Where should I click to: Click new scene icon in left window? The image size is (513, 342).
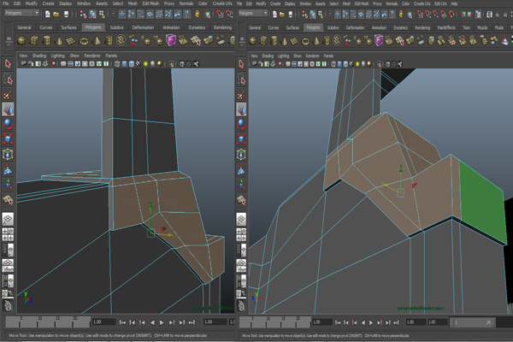pos(48,14)
